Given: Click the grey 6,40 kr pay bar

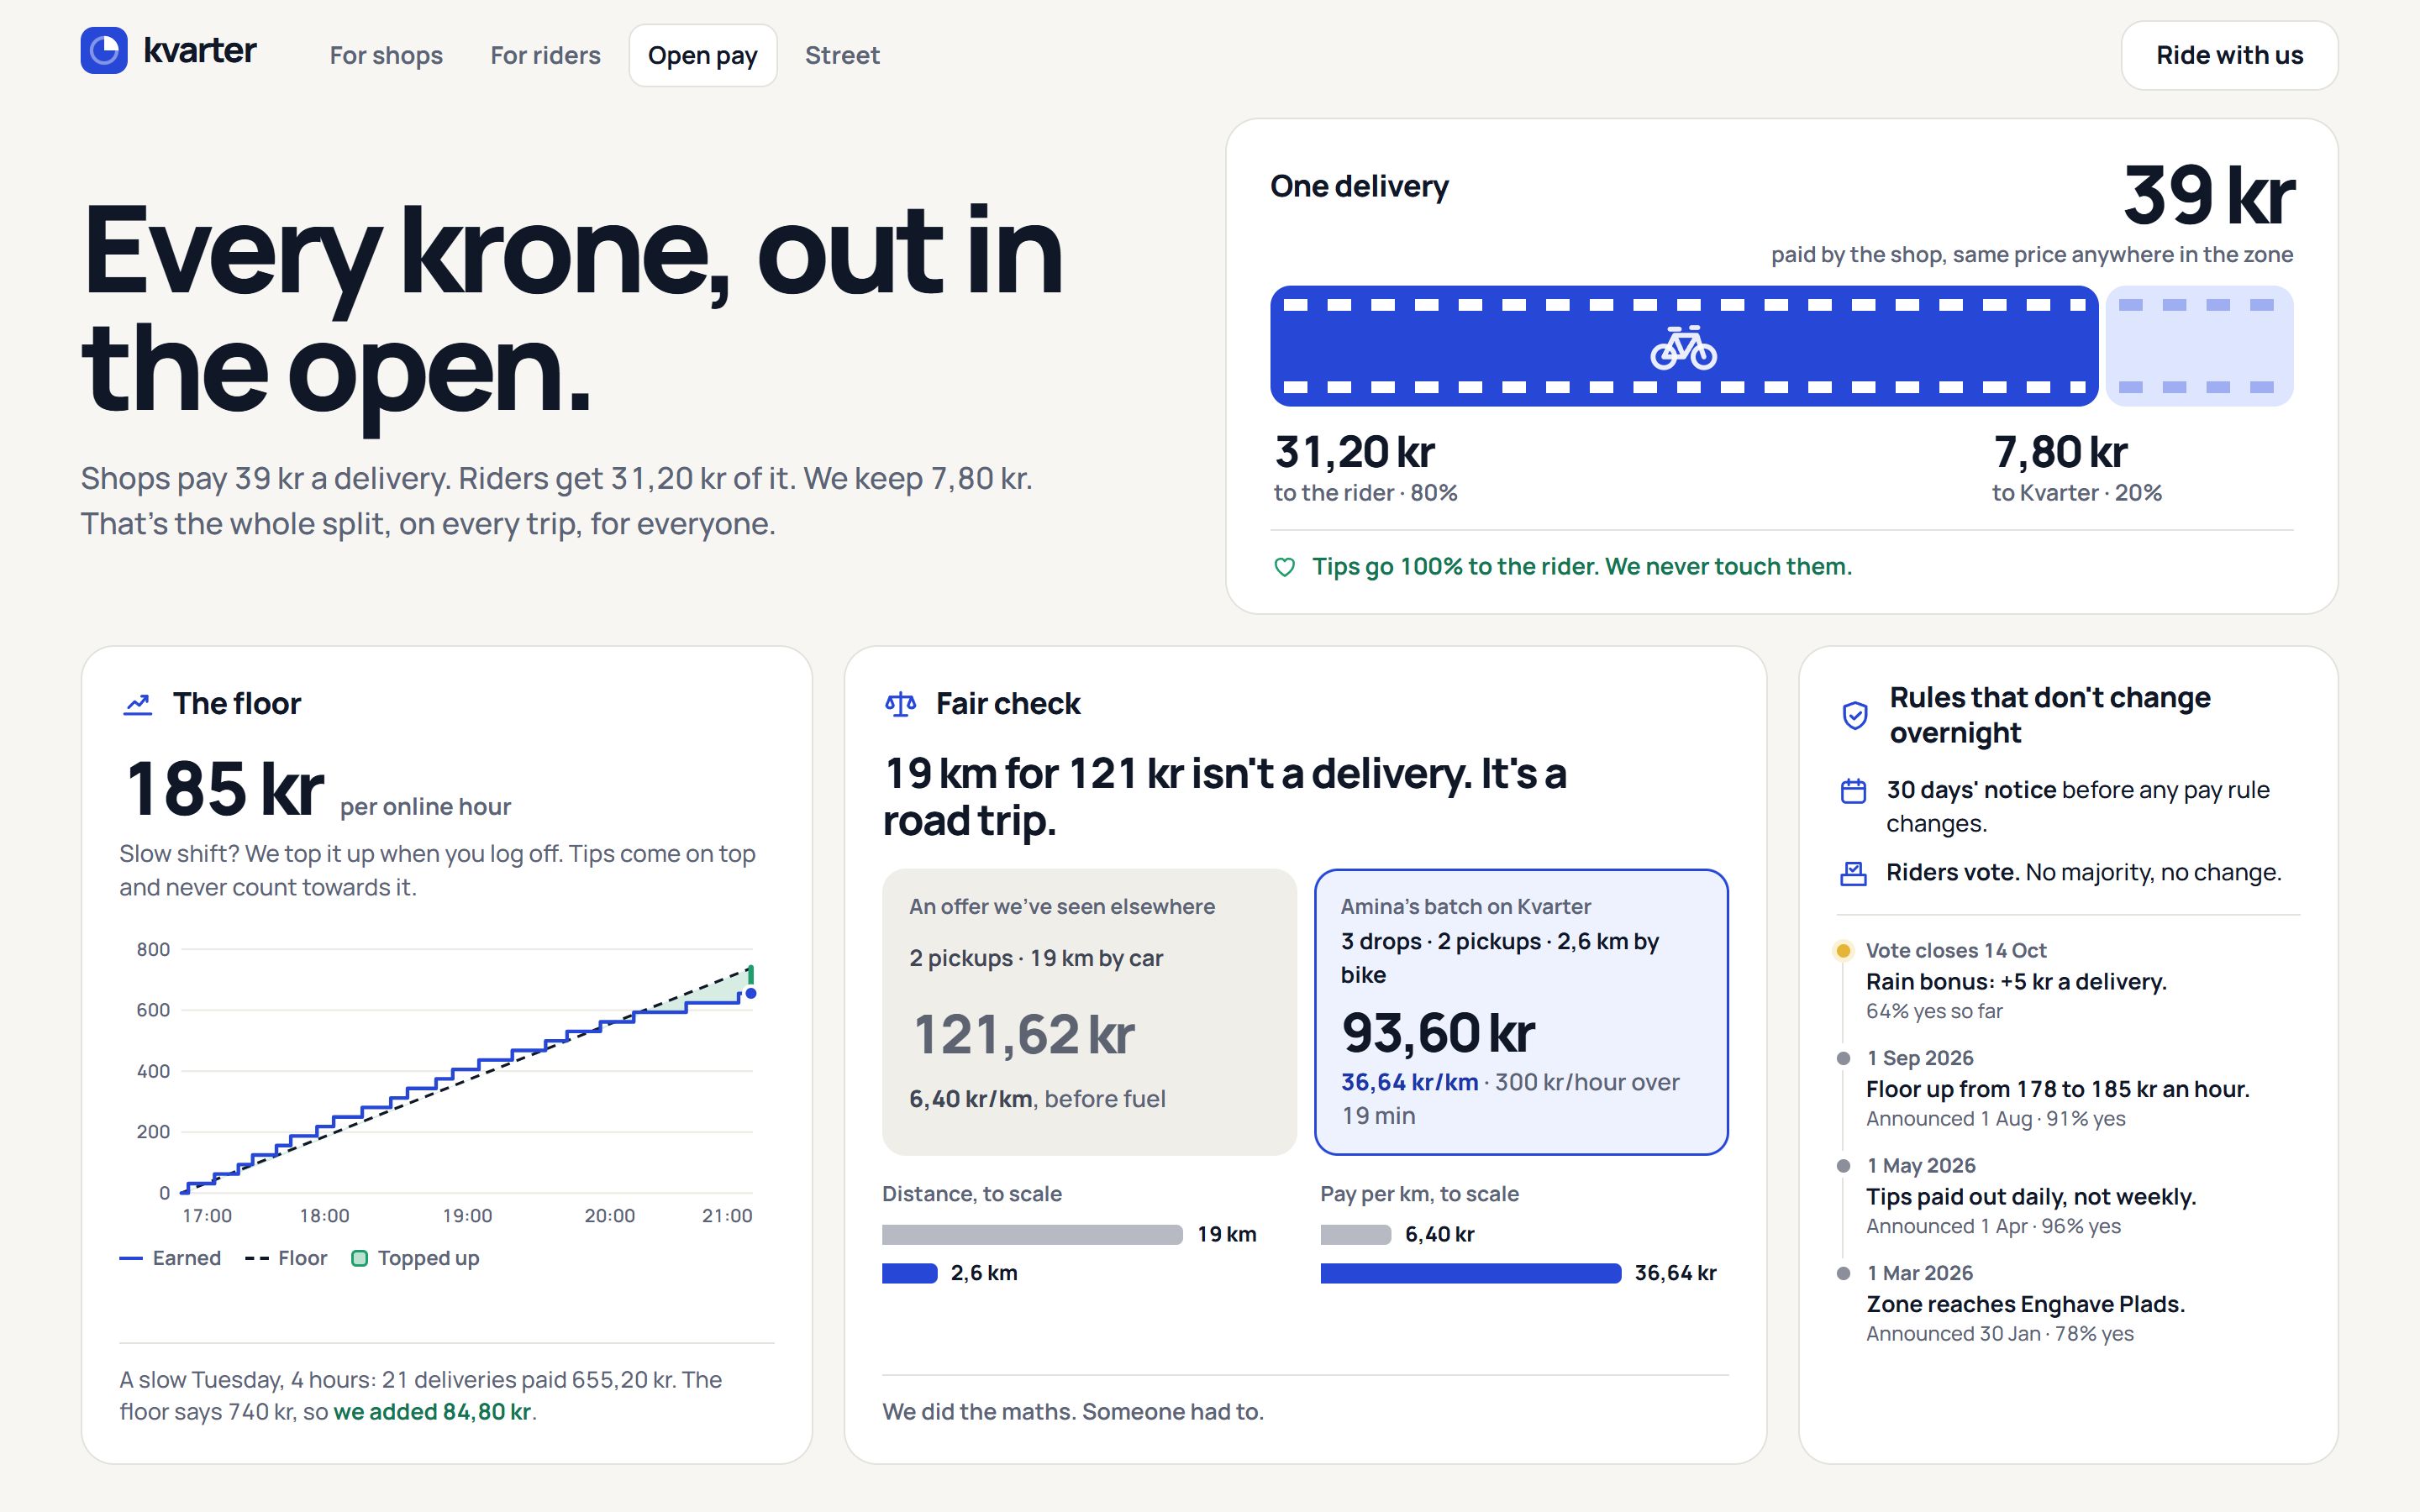Looking at the screenshot, I should 1355,1235.
